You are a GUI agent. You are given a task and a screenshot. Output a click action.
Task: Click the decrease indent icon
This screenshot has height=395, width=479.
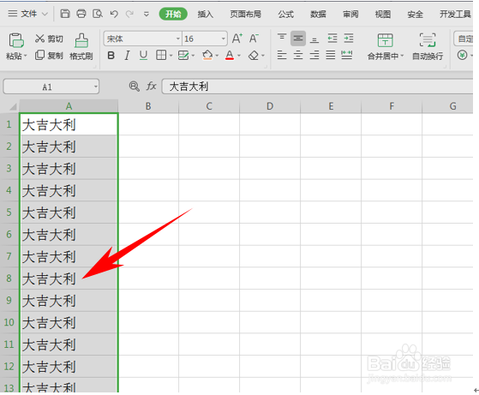click(332, 39)
